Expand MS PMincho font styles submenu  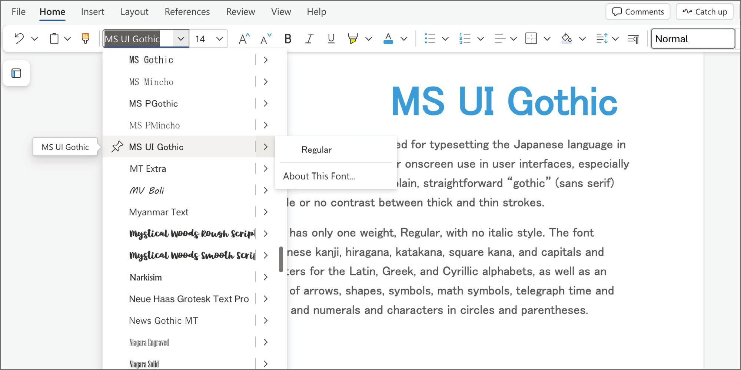coord(266,125)
